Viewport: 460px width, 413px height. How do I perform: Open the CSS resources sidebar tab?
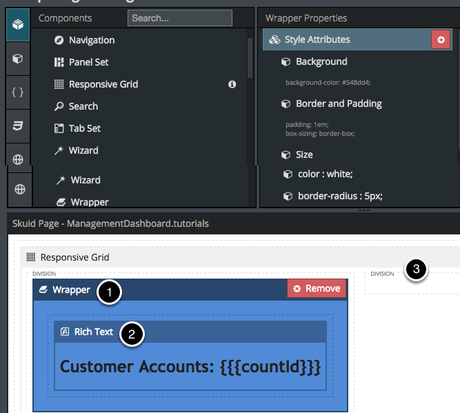(x=18, y=126)
